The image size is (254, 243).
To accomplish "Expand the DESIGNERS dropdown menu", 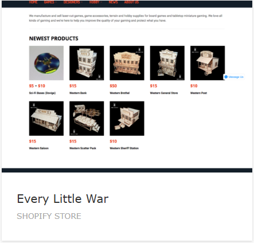I will coord(73,2).
